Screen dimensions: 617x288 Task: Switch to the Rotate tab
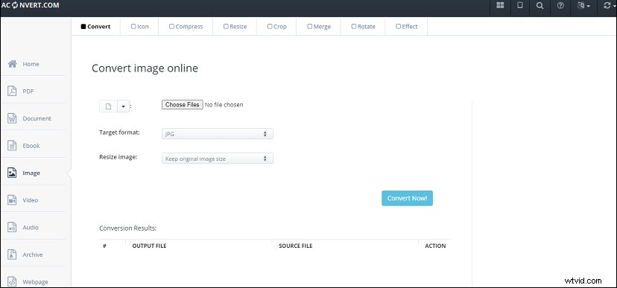coord(363,27)
